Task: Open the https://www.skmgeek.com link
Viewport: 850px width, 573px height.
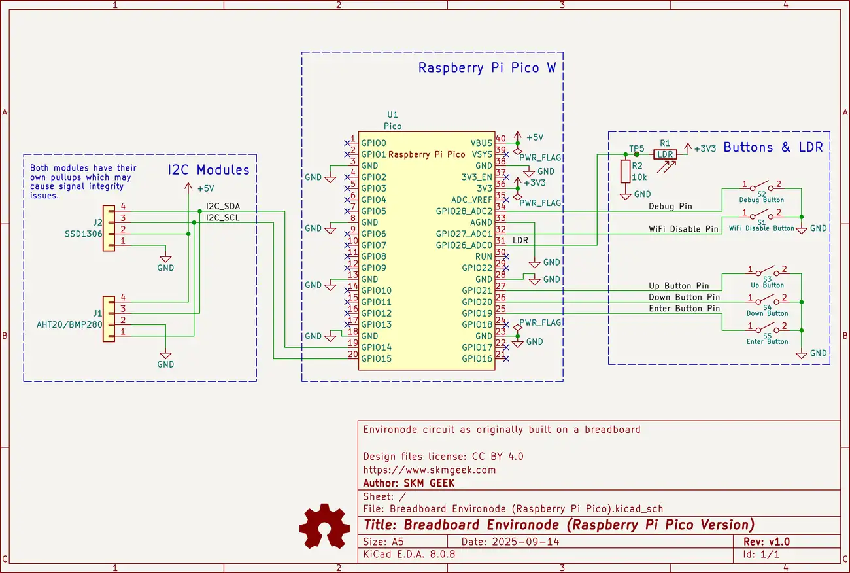Action: [x=429, y=470]
